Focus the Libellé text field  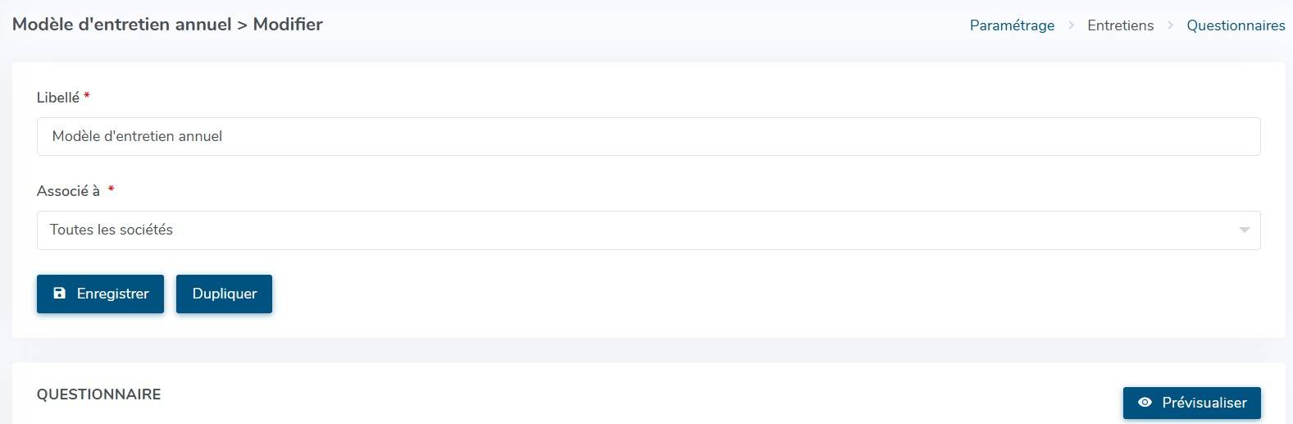point(648,136)
